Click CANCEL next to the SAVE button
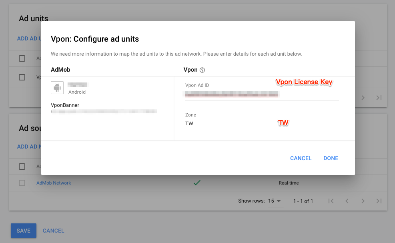This screenshot has width=395, height=243. [x=53, y=231]
